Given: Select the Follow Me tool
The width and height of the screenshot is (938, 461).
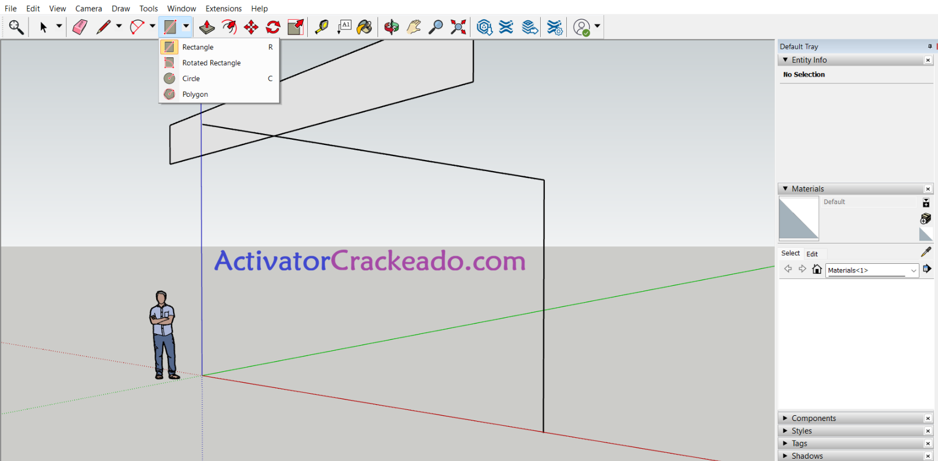Looking at the screenshot, I should [229, 27].
